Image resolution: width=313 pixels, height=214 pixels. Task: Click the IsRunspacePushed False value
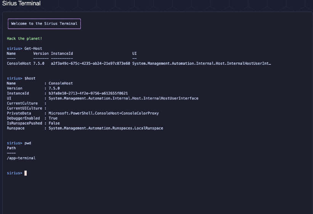(54, 123)
